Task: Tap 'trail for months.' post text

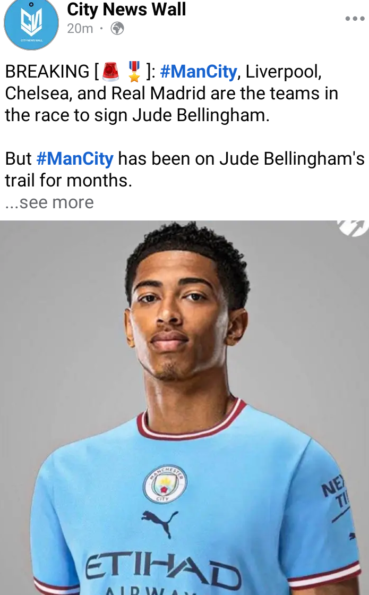Action: coord(68,181)
